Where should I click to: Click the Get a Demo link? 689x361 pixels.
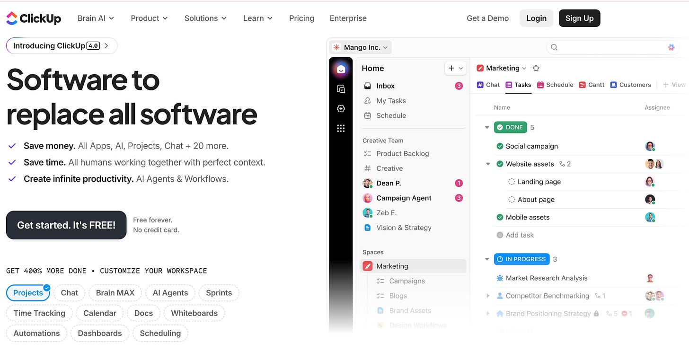click(x=488, y=18)
